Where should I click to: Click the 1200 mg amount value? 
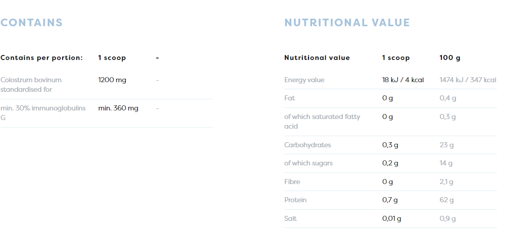tap(112, 80)
